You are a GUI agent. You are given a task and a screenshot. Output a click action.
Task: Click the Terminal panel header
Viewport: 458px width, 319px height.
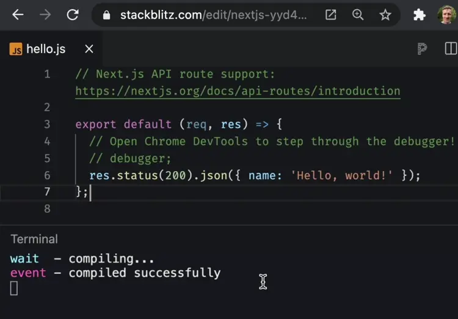tap(34, 239)
